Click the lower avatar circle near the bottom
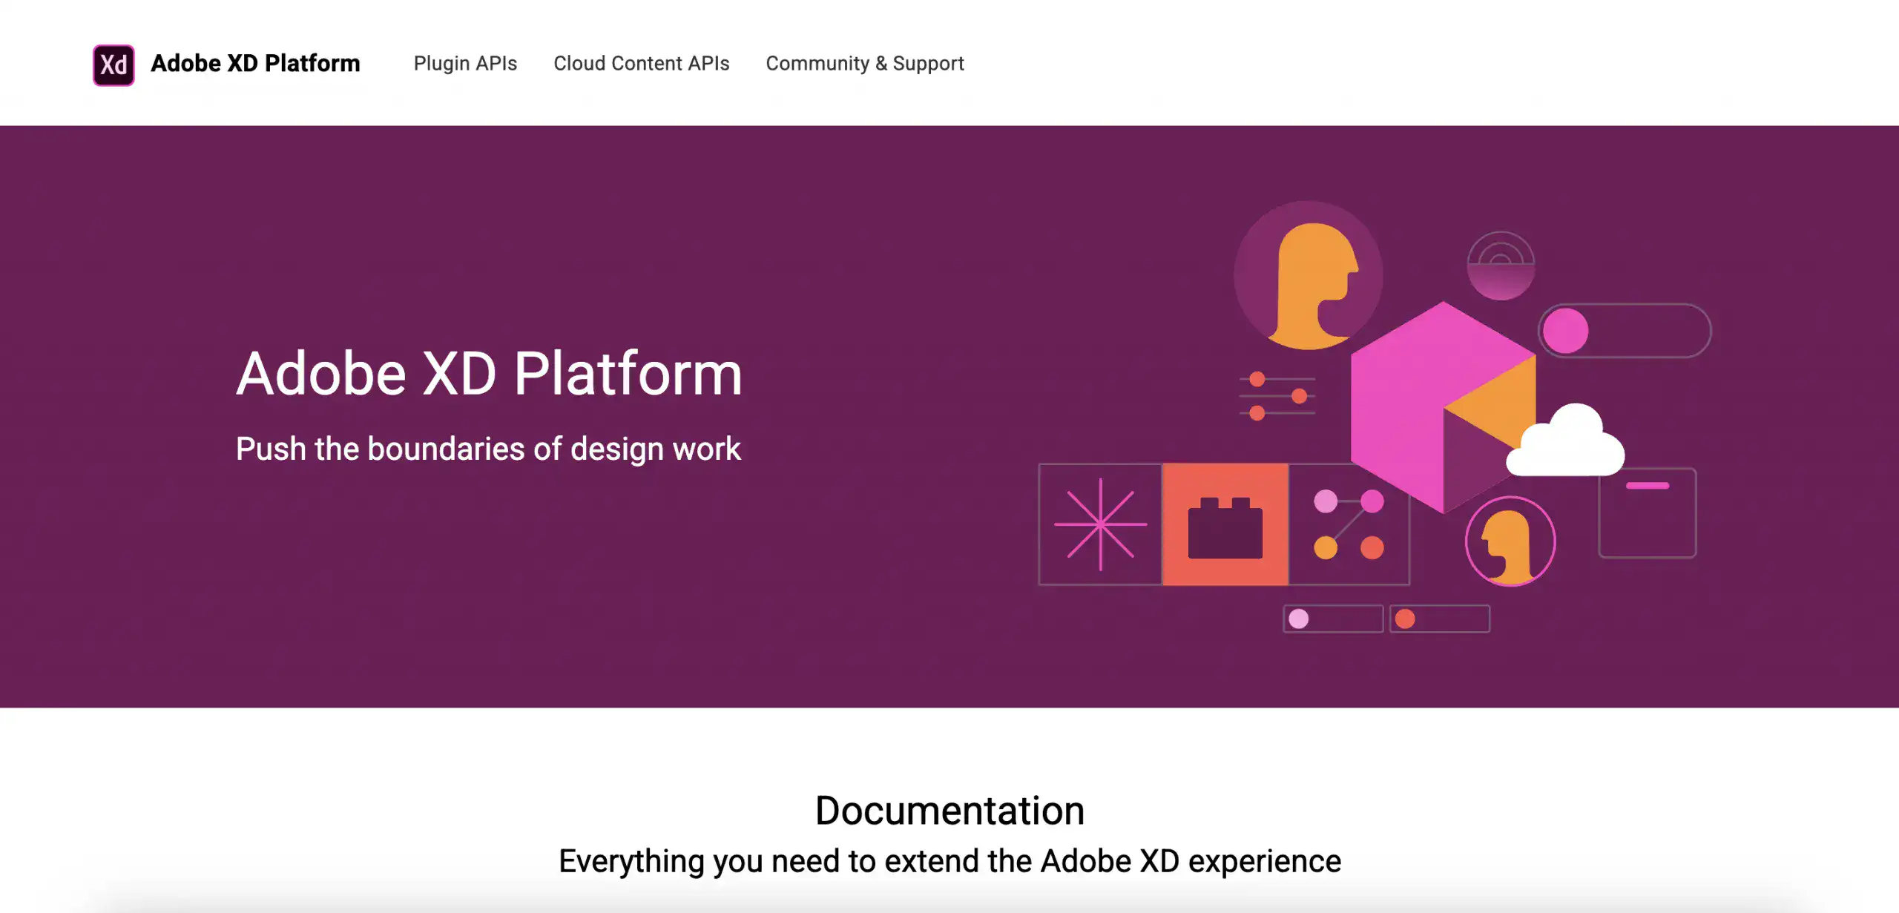Screen dimensions: 1899x913 [x=1510, y=541]
